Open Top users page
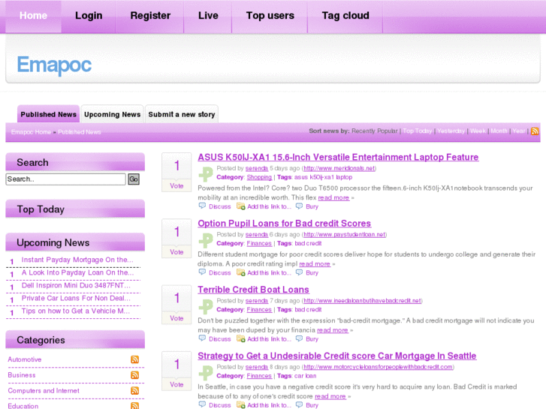Viewport: 546px width, 409px height. [x=270, y=16]
